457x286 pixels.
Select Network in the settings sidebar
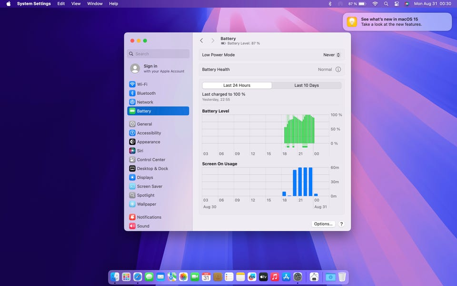pyautogui.click(x=158, y=102)
